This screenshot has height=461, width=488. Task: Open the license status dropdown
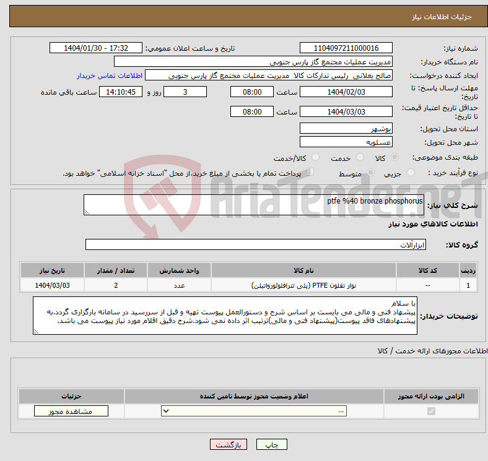(254, 411)
